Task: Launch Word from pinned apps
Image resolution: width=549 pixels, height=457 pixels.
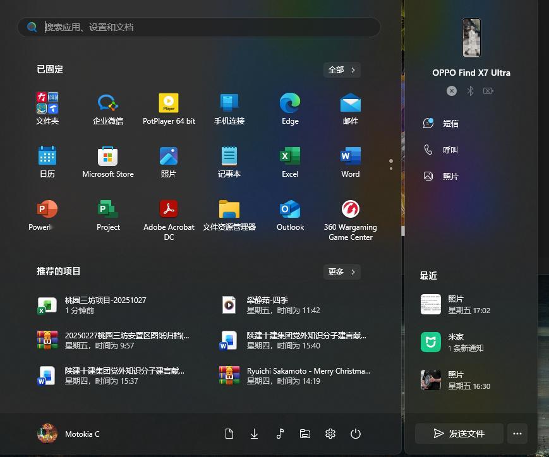Action: [351, 162]
